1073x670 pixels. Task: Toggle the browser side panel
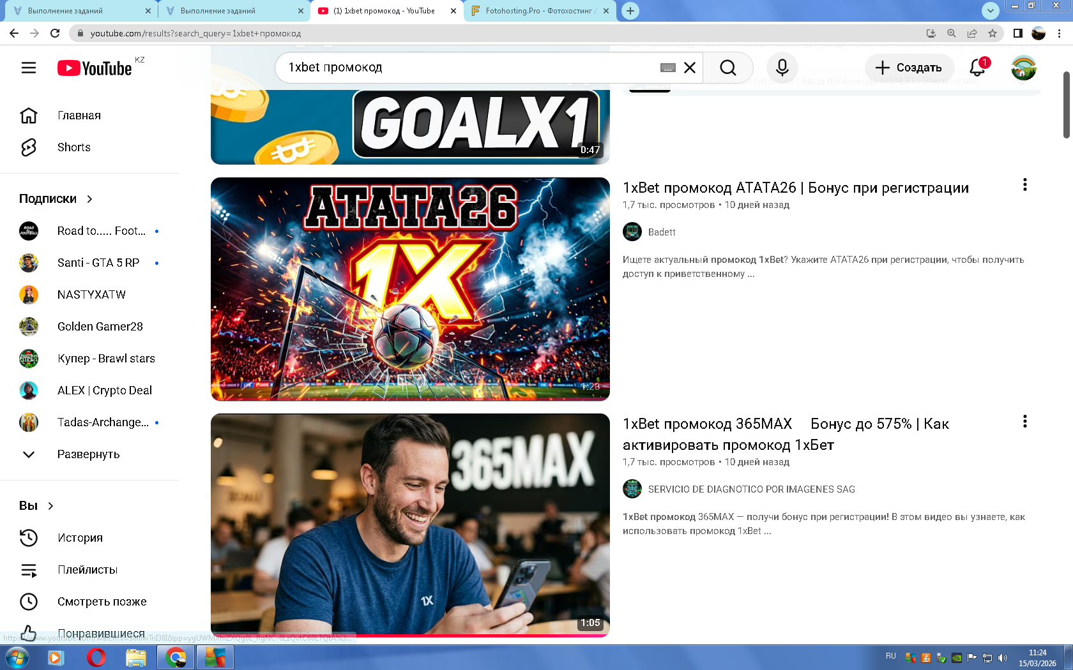pos(1018,33)
